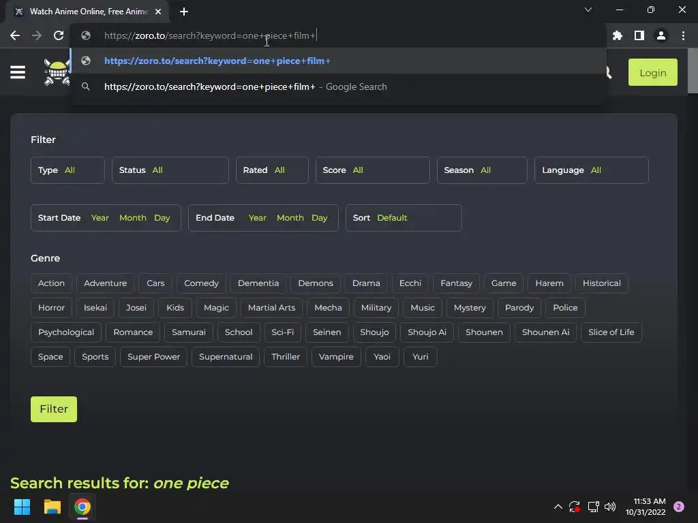Viewport: 698px width, 523px height.
Task: Toggle the Thriller genre tag
Action: (286, 357)
